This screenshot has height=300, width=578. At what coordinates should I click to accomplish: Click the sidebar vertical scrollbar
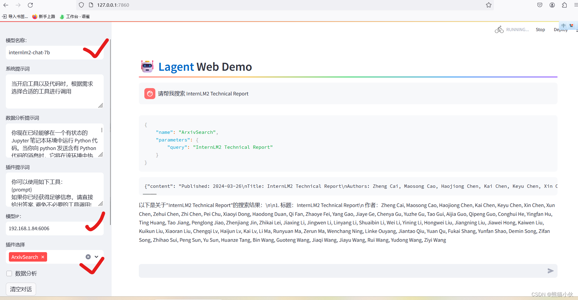coord(110,132)
